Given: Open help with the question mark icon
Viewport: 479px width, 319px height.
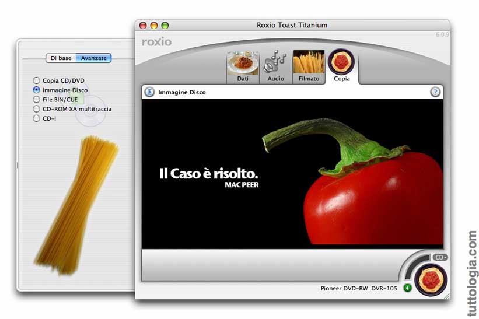Looking at the screenshot, I should click(x=435, y=92).
